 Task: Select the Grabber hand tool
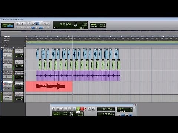[x=41, y=24]
